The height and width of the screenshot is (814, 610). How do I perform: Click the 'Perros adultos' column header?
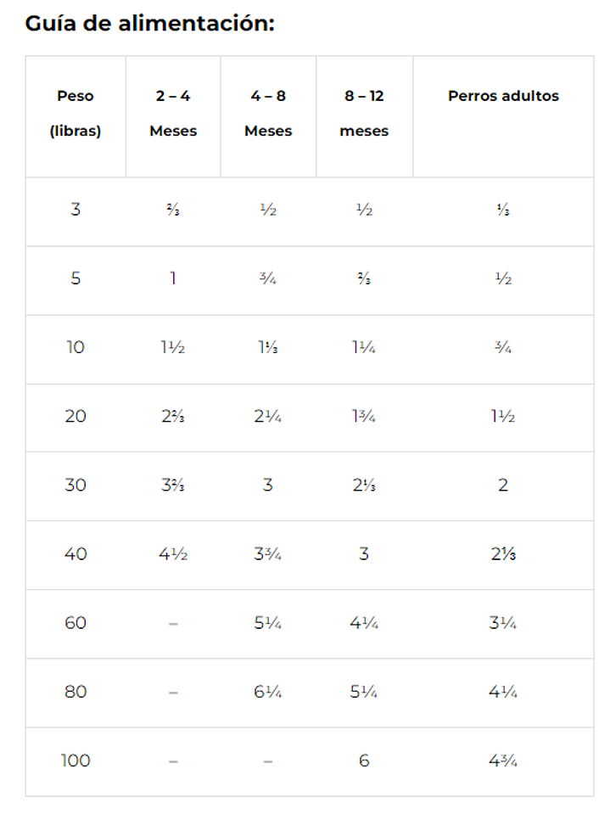point(503,96)
